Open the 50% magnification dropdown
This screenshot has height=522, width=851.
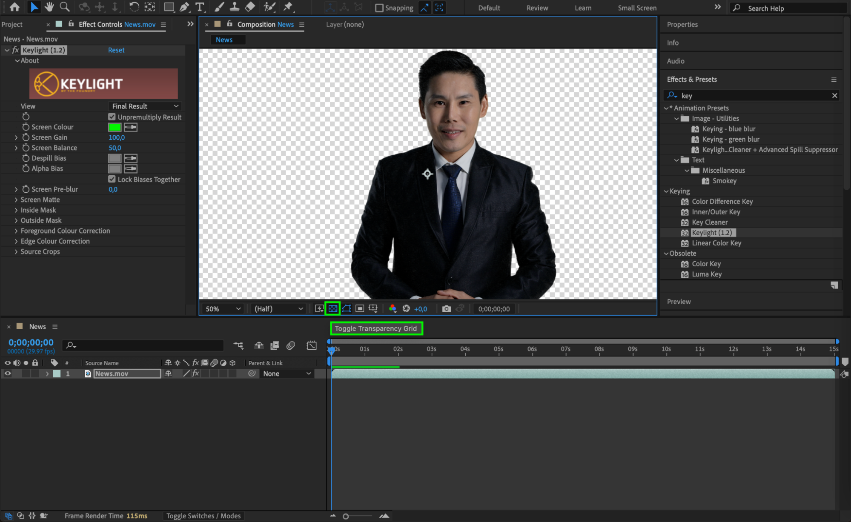tap(223, 309)
